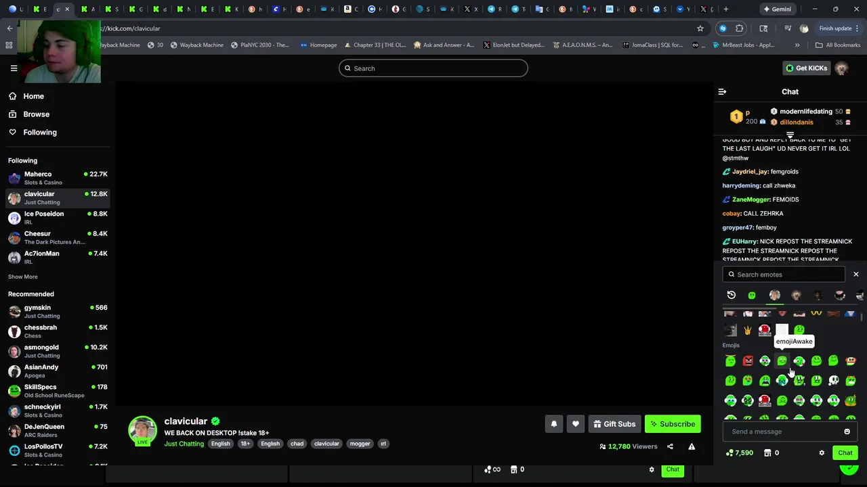Open recent emotes clock tab
This screenshot has width=867, height=487.
coord(731,295)
